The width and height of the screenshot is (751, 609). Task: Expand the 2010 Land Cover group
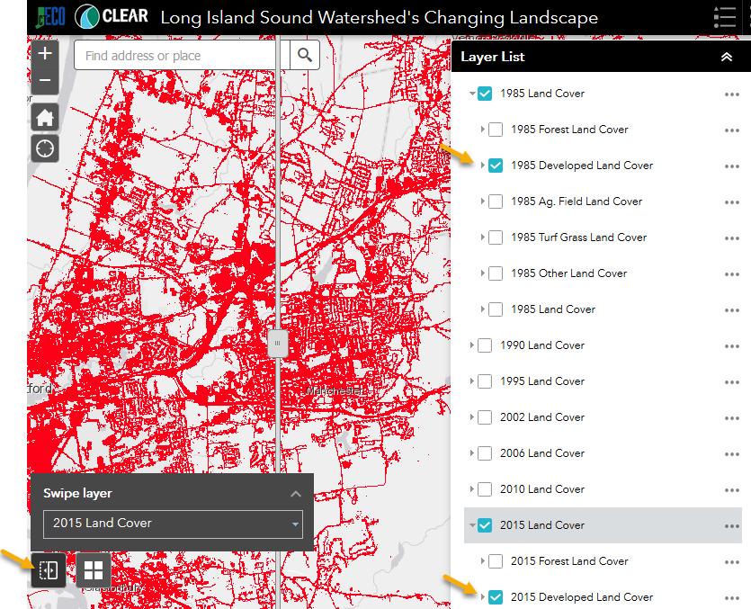pos(472,488)
